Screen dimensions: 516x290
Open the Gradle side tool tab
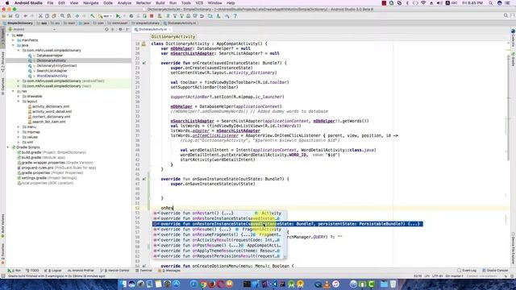coord(513,60)
